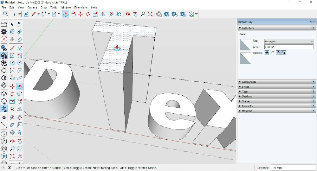The width and height of the screenshot is (317, 171).
Task: Click the Previous view tool
Action: tap(19, 156)
